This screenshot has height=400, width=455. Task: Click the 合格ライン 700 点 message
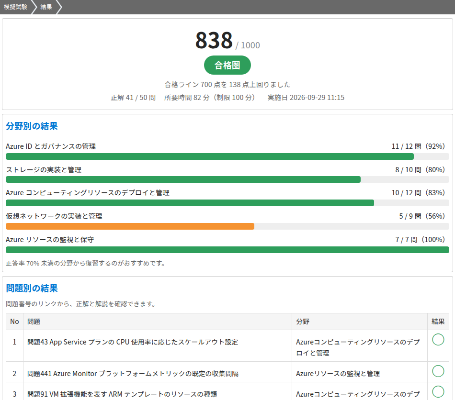click(x=227, y=85)
